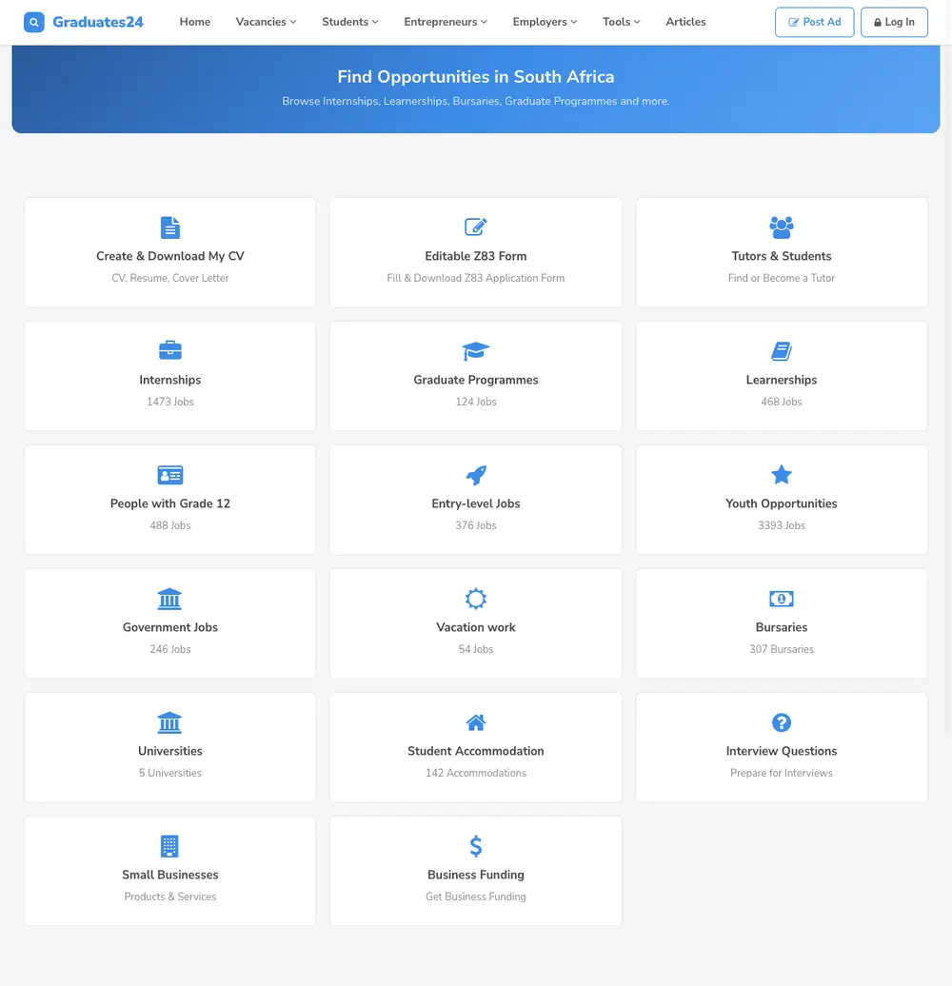Click the '5 Universities' count text
The width and height of the screenshot is (952, 986).
click(169, 773)
